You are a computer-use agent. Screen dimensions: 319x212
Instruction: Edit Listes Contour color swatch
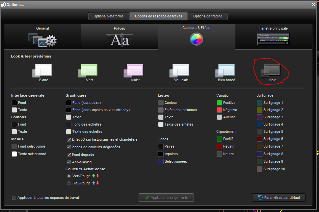[161, 103]
